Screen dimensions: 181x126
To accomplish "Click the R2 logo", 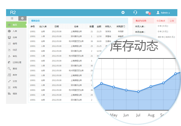I will 13,12.
